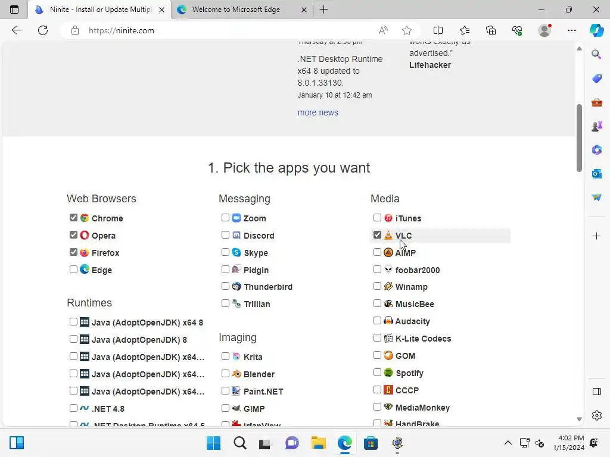610x457 pixels.
Task: Click the profile avatar icon
Action: (x=544, y=30)
